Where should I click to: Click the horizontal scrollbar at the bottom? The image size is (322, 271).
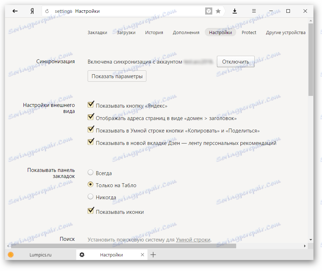point(121,245)
